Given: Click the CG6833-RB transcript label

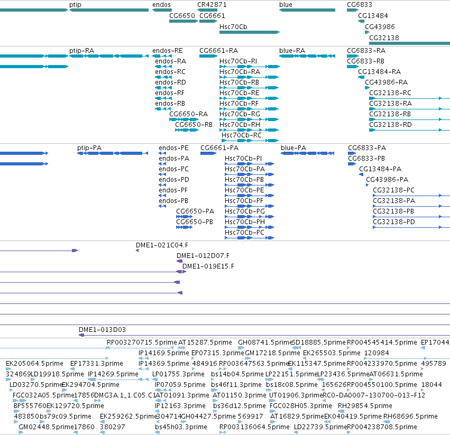Looking at the screenshot, I should click(x=365, y=61).
